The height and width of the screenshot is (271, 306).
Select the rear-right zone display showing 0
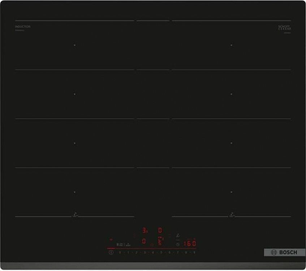coord(160,230)
